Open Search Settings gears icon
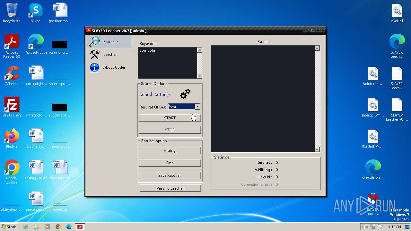Screen dimensions: 411x231 [x=185, y=94]
